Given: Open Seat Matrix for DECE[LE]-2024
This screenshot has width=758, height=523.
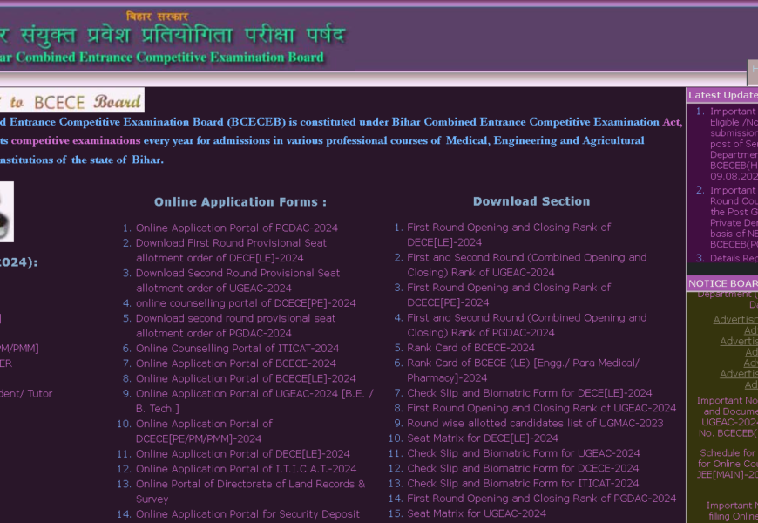Looking at the screenshot, I should pyautogui.click(x=483, y=438).
